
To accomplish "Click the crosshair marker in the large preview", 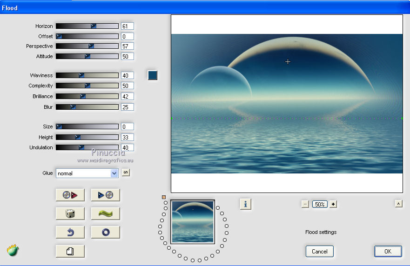I will click(288, 62).
